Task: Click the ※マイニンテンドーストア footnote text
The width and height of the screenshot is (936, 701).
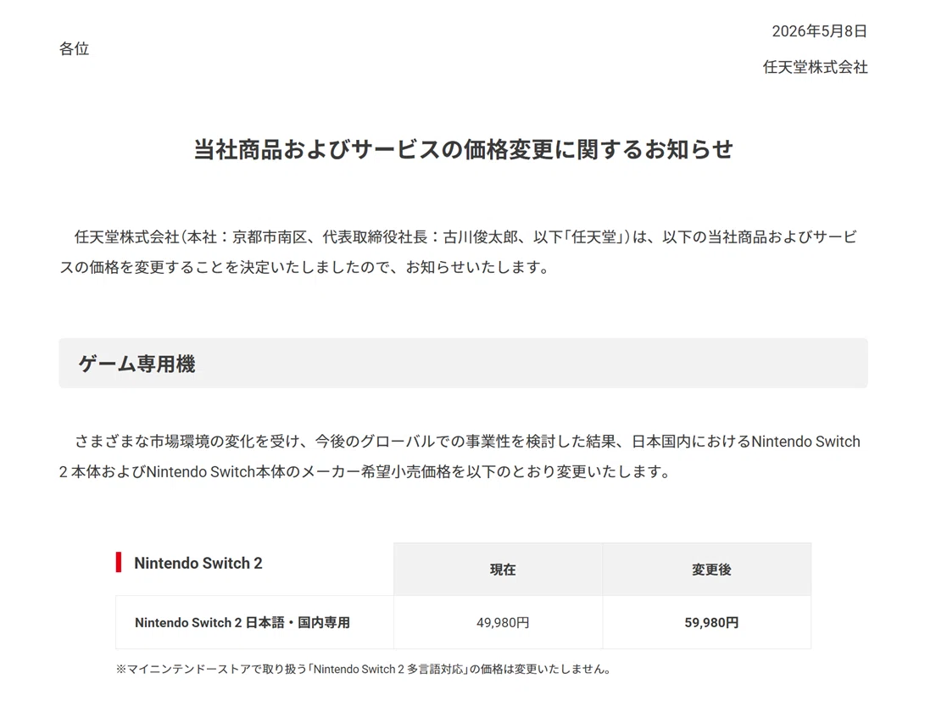Action: coord(364,670)
